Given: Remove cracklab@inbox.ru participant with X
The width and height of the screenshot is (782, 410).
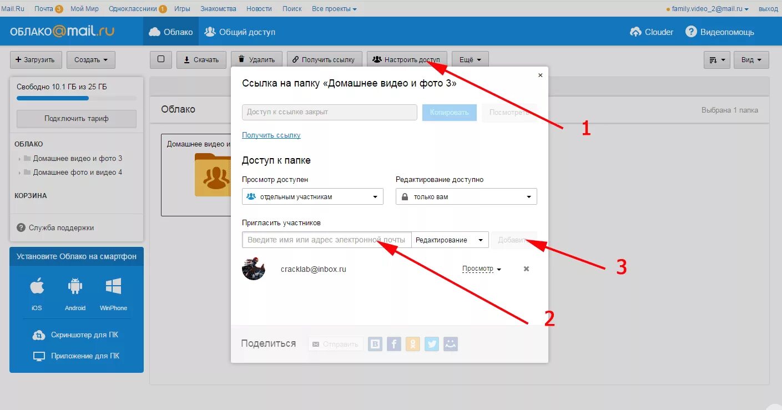Looking at the screenshot, I should click(x=526, y=269).
